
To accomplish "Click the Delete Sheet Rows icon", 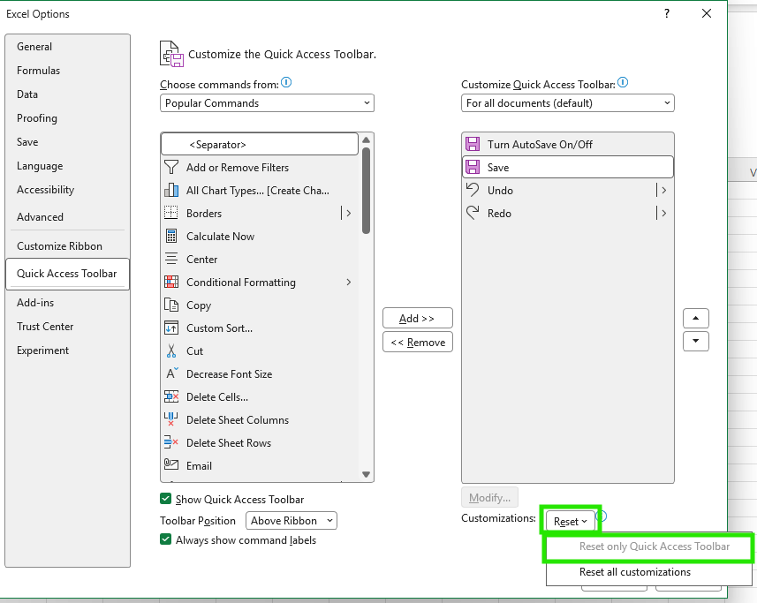I will point(170,442).
